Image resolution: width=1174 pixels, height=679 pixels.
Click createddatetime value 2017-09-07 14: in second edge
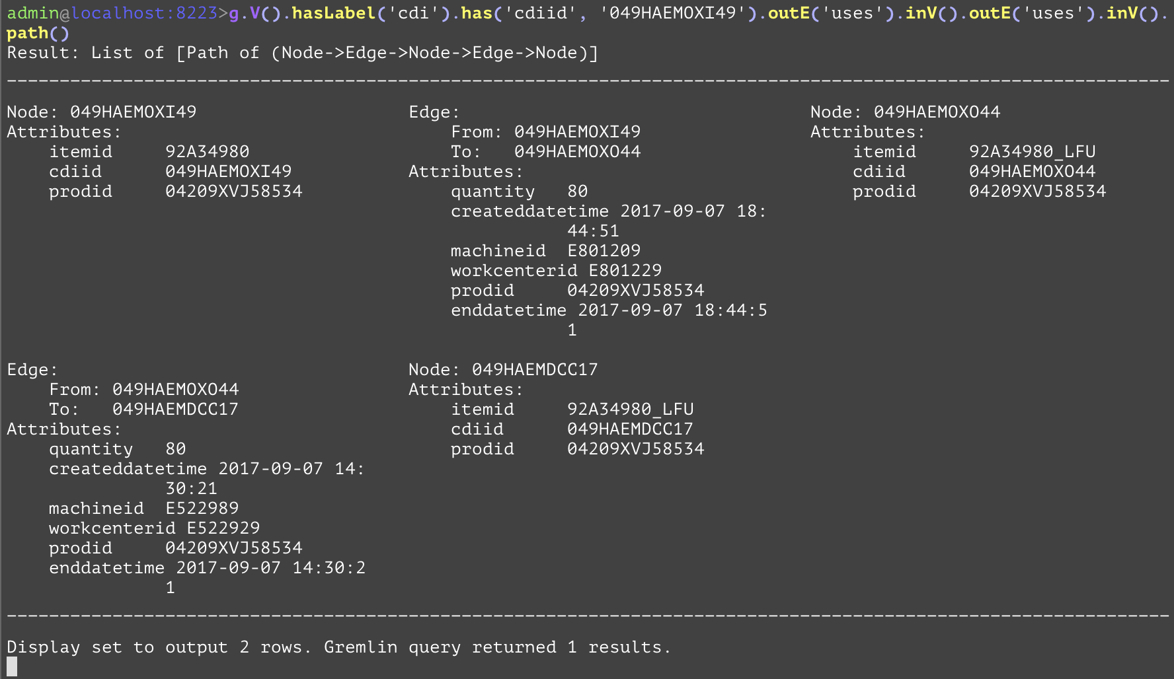[x=291, y=469]
